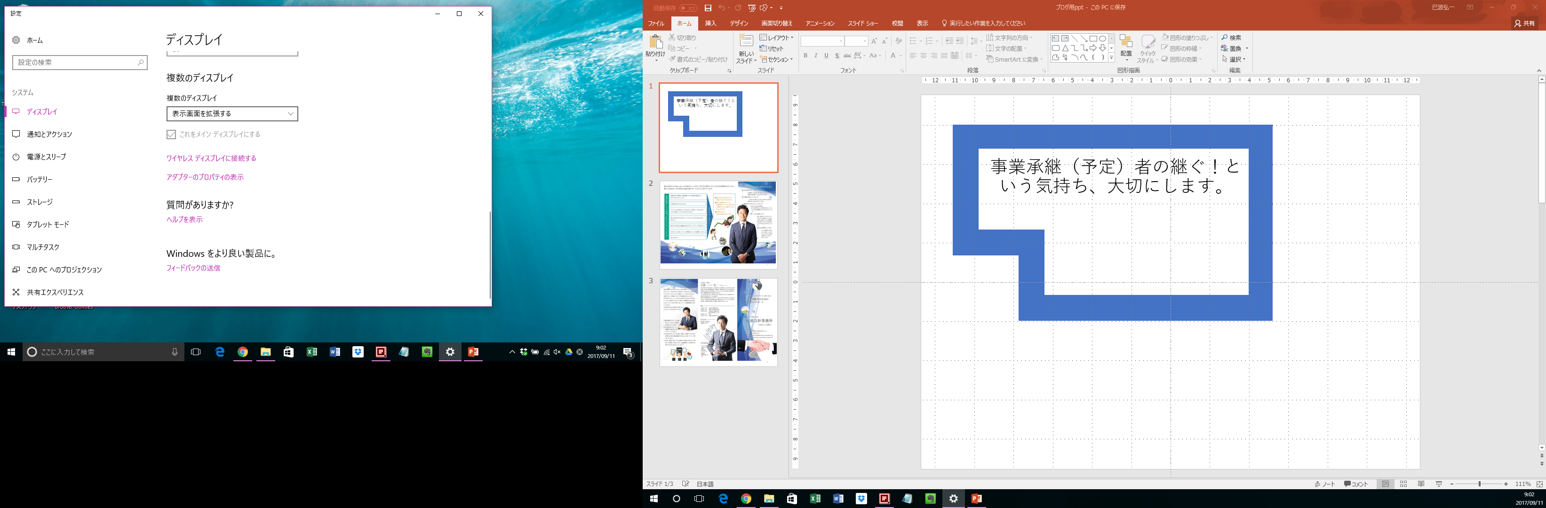Viewport: 1546px width, 508px height.
Task: Select the oval shape in shapes gallery
Action: coord(1102,39)
